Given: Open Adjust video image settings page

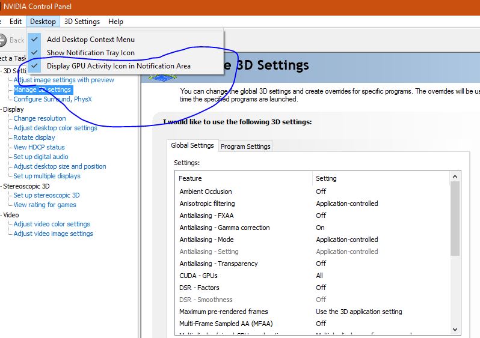Looking at the screenshot, I should tap(53, 234).
